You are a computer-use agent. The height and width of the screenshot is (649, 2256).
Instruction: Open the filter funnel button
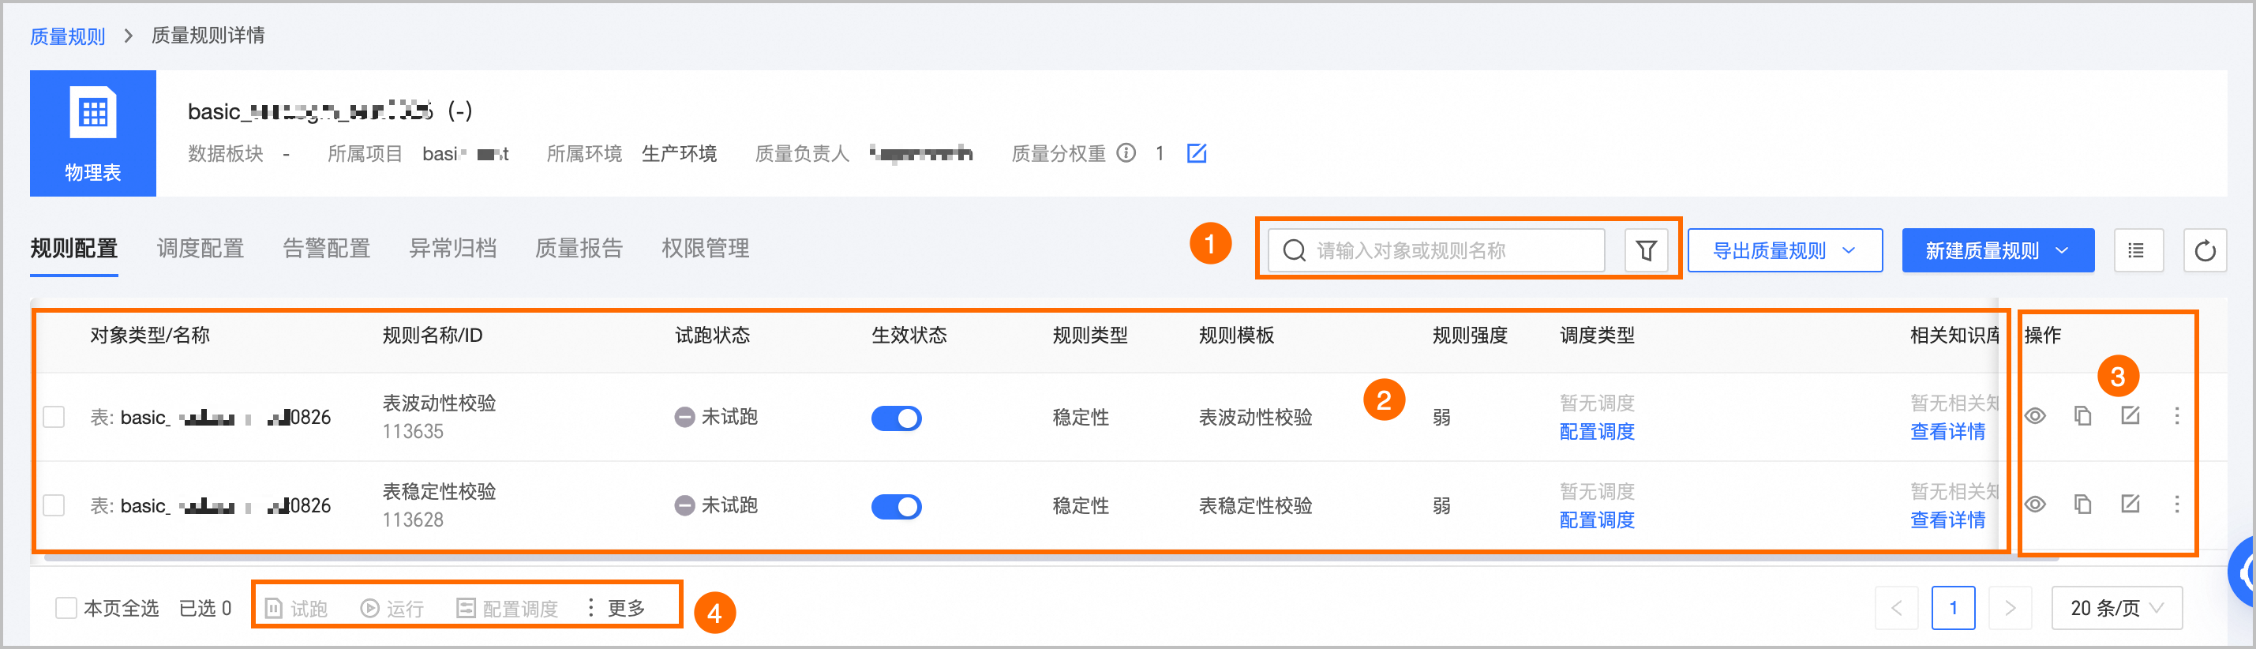tap(1647, 250)
